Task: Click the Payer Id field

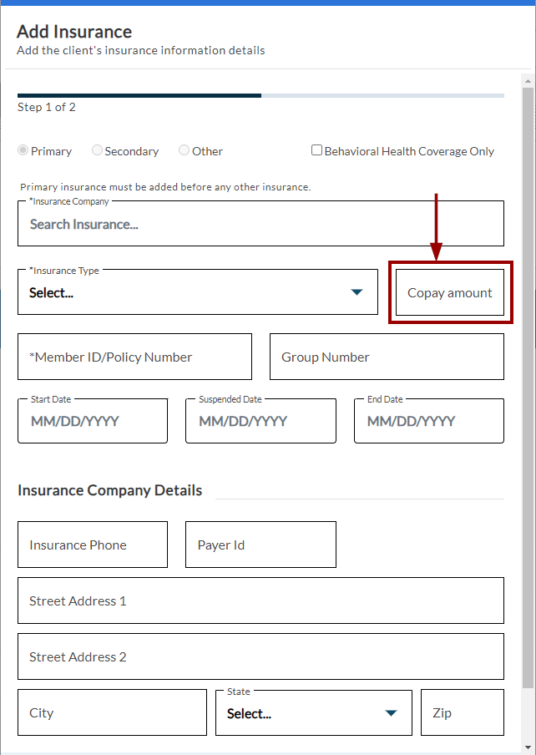Action: click(260, 545)
